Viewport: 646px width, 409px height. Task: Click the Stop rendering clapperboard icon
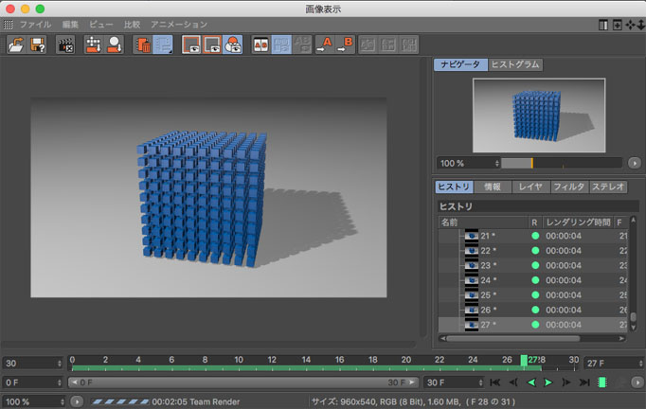(65, 44)
